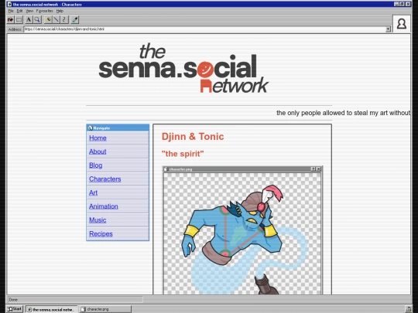The height and width of the screenshot is (313, 418).
Task: Click the help (?) button on character.png window
Action: pos(313,169)
